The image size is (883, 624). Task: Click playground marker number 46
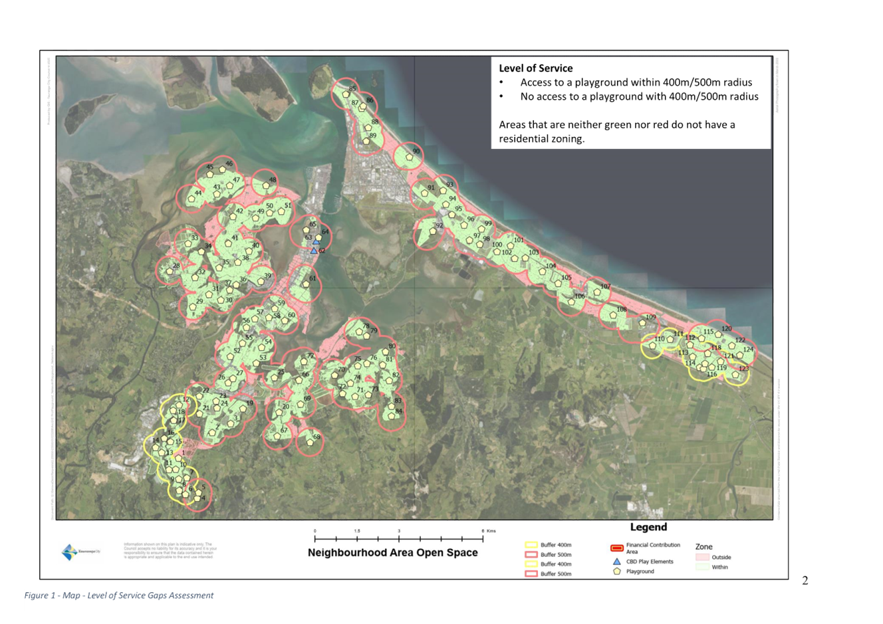tap(222, 169)
